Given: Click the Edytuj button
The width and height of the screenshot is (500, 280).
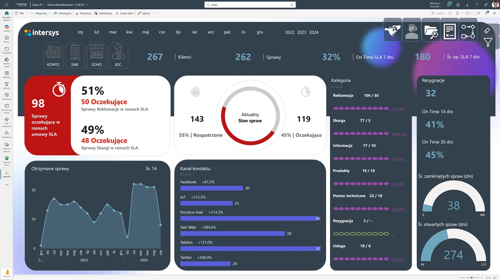Looking at the screenshot, I should click(144, 13).
